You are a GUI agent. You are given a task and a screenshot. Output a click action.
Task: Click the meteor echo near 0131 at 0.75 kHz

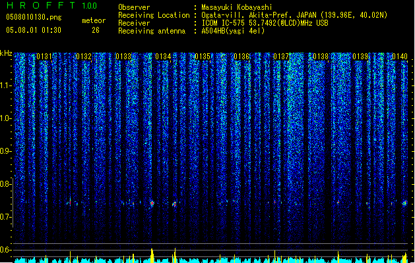click(70, 203)
